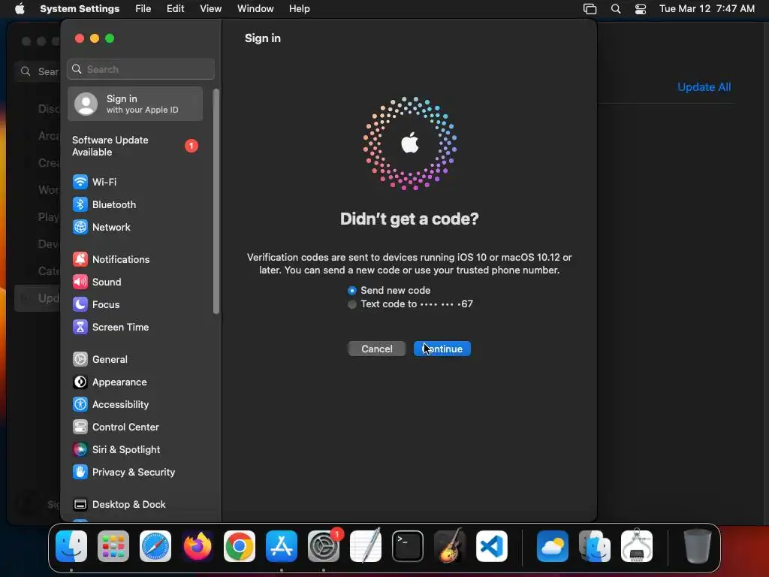Open Finder from the Dock

click(x=71, y=546)
